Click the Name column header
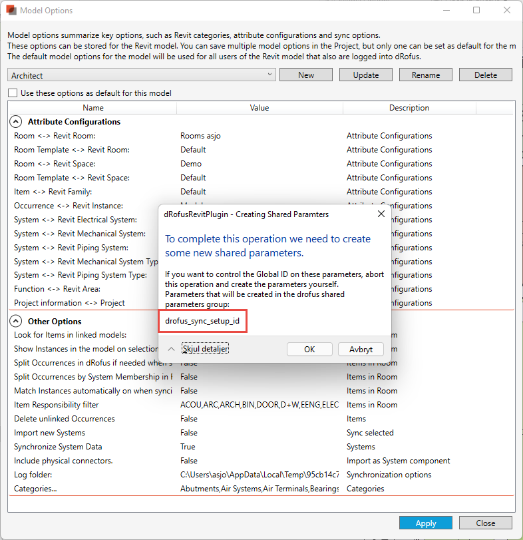 93,108
